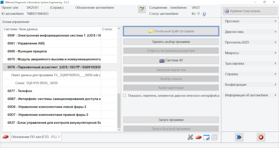
Task: Select row 0069 - Функции прицепа
Action: (x=60, y=51)
